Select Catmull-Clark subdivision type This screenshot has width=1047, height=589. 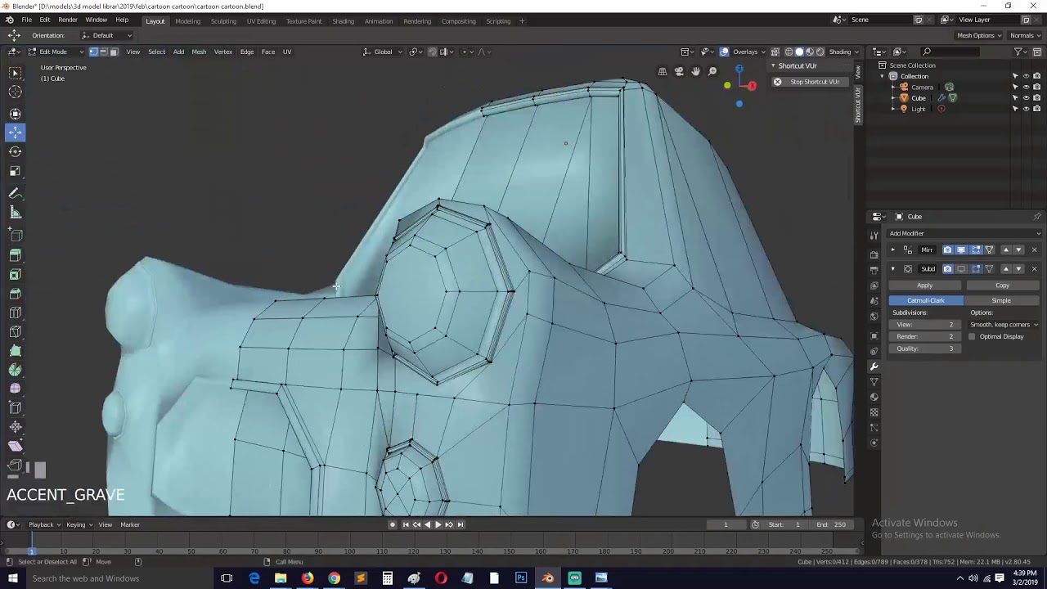(926, 300)
